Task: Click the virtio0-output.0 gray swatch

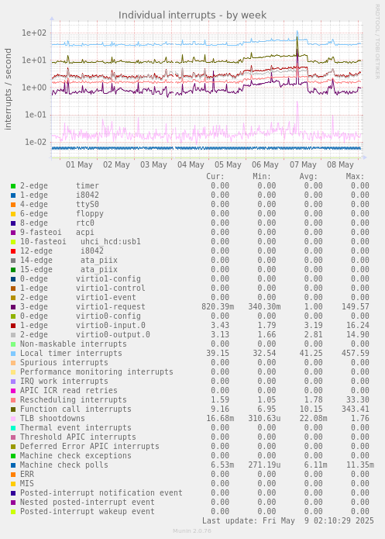Action: click(x=13, y=335)
